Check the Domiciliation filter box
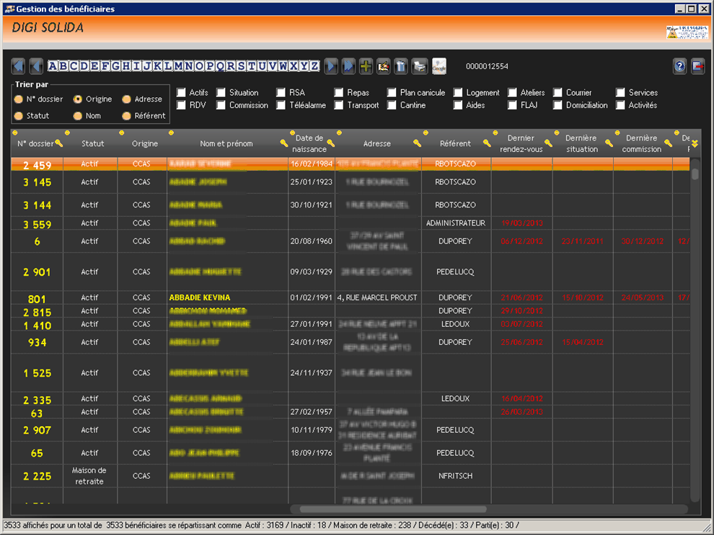This screenshot has height=535, width=714. [558, 105]
